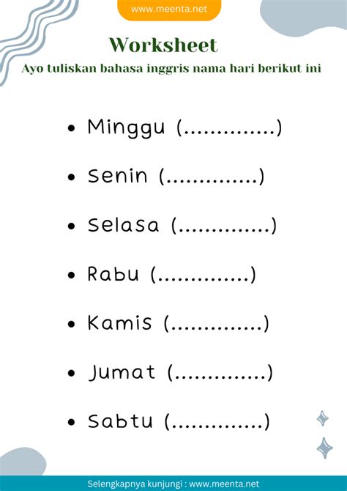Click the blank field next to Minggu
Image resolution: width=347 pixels, height=491 pixels.
[229, 128]
